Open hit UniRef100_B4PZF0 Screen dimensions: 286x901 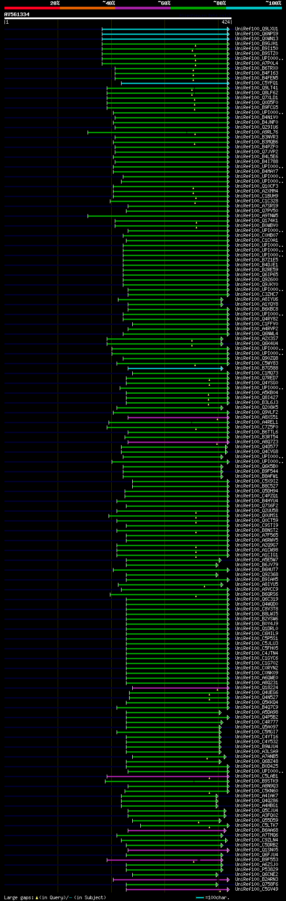[257, 147]
